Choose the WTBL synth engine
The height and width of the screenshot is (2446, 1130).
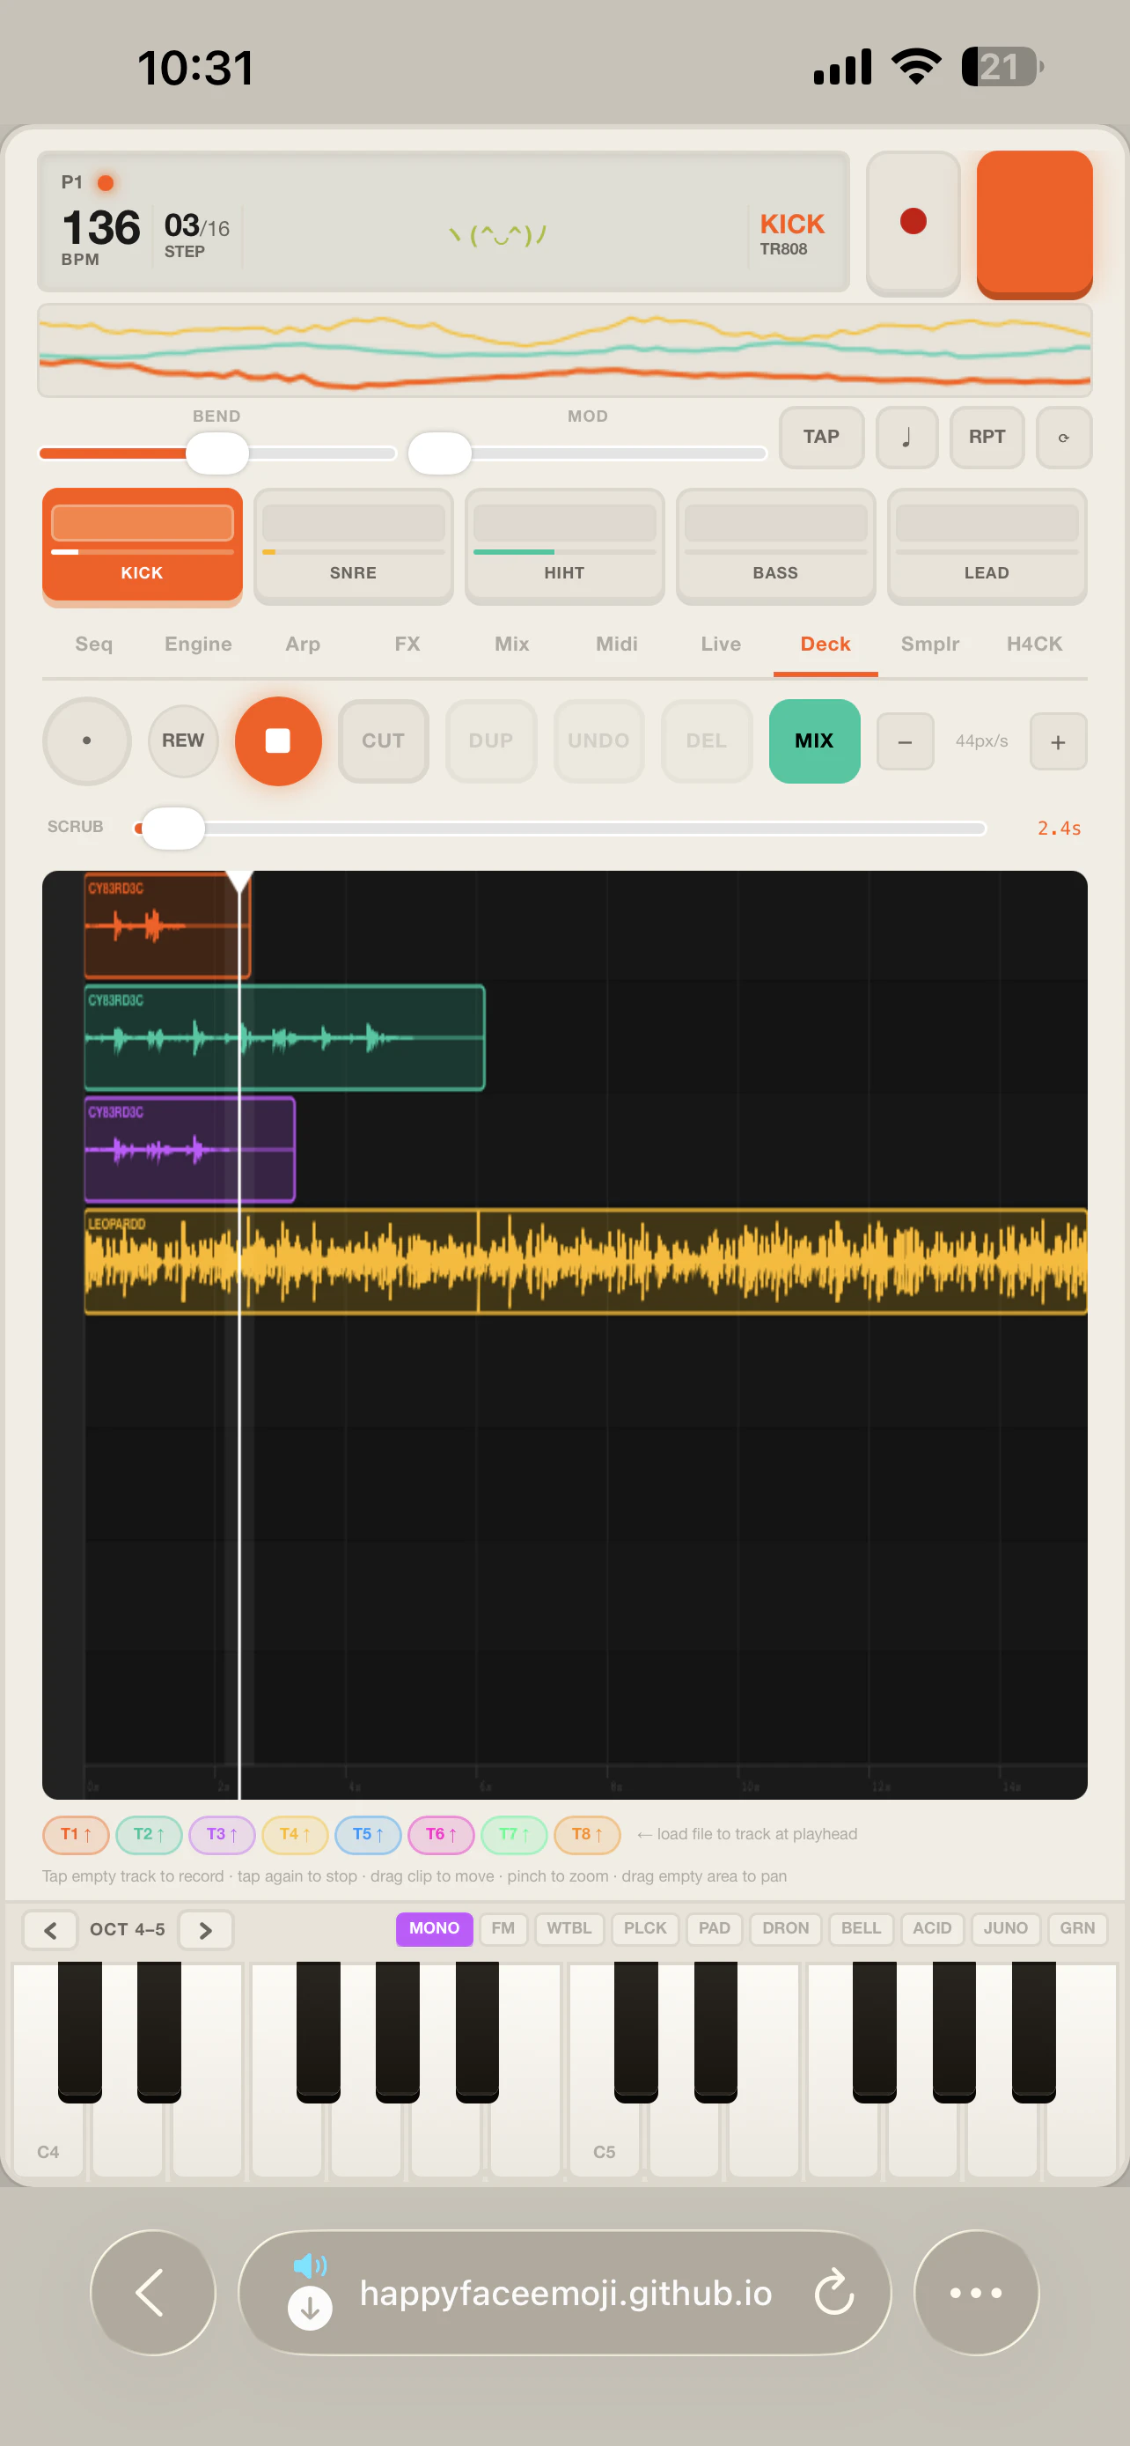[569, 1928]
